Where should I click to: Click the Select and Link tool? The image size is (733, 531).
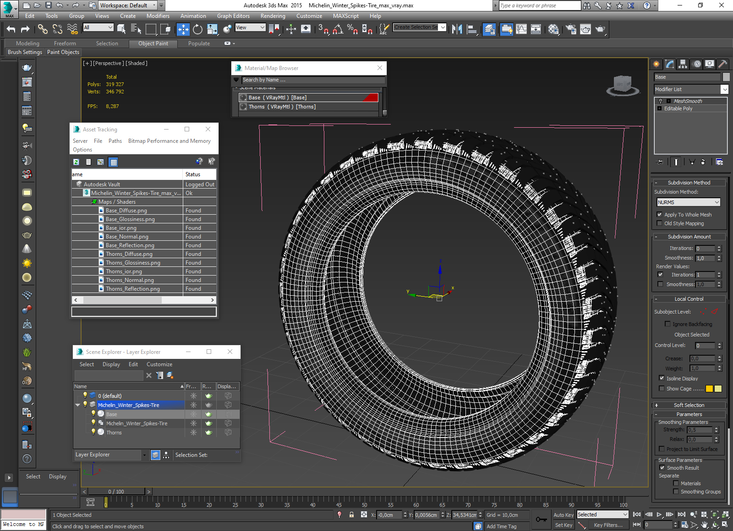tap(43, 29)
